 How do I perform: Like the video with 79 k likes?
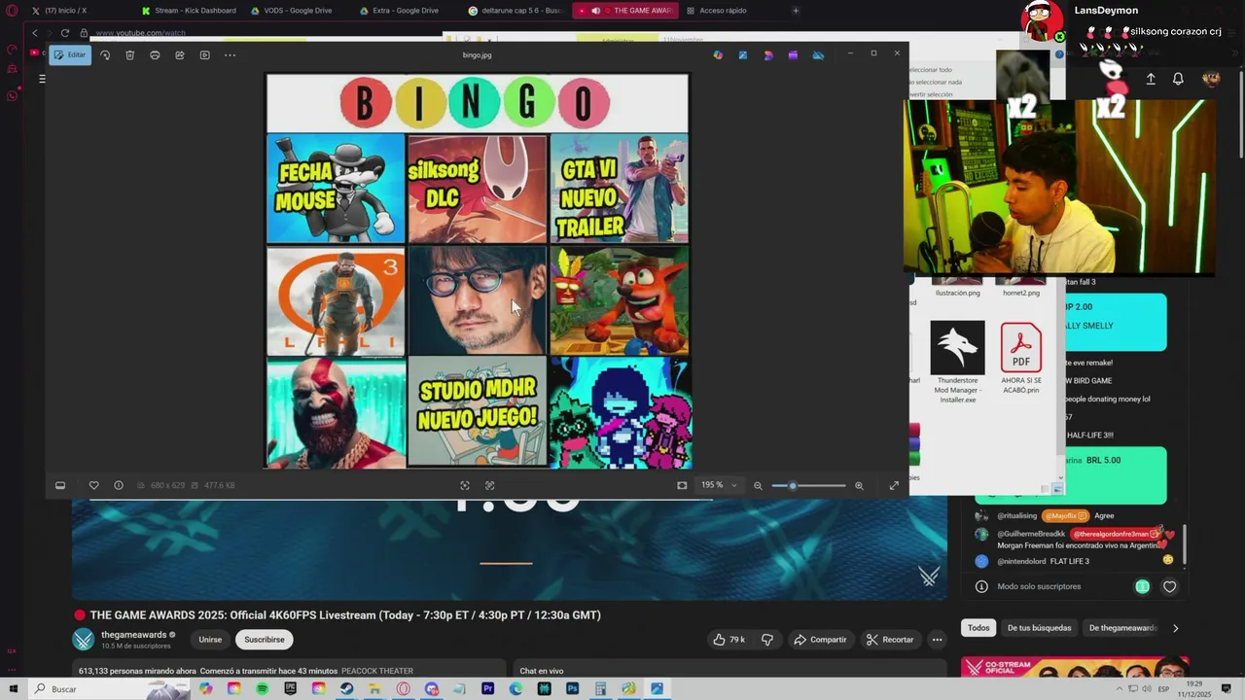click(x=729, y=640)
